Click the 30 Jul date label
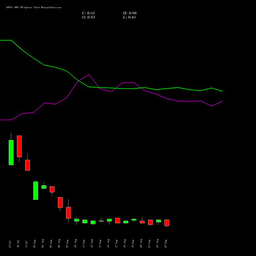 (x=18, y=244)
